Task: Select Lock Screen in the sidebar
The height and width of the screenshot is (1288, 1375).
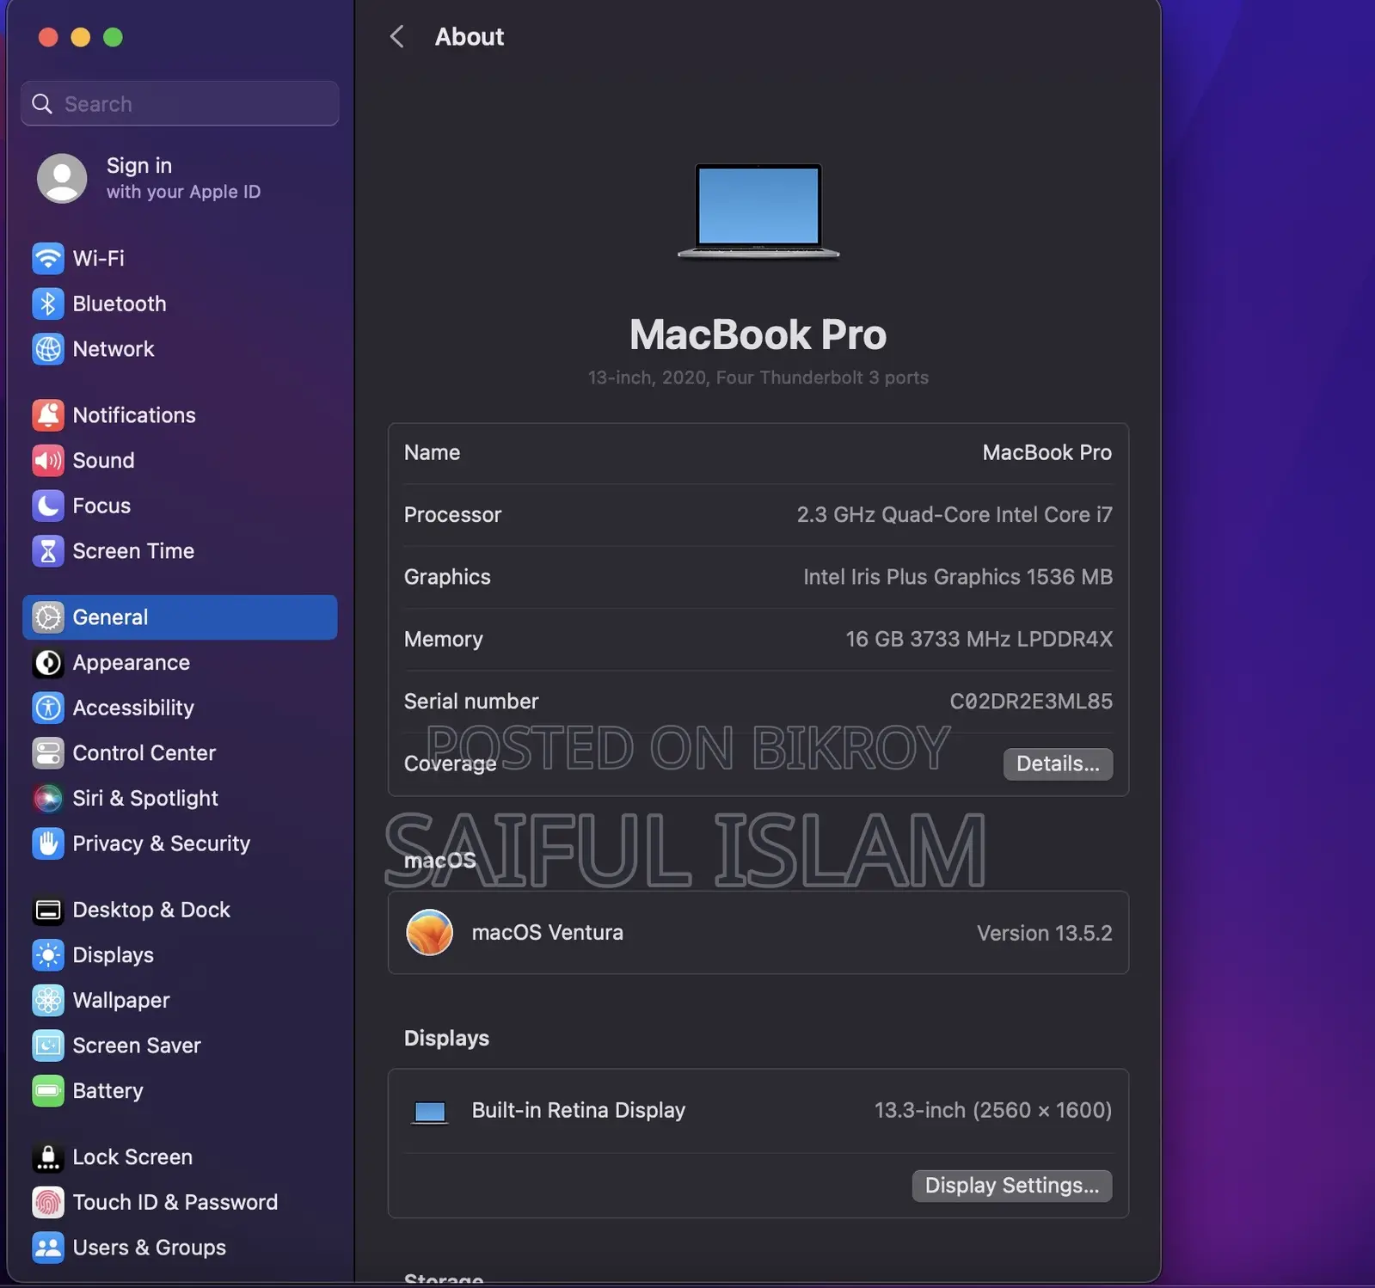Action: tap(180, 1157)
